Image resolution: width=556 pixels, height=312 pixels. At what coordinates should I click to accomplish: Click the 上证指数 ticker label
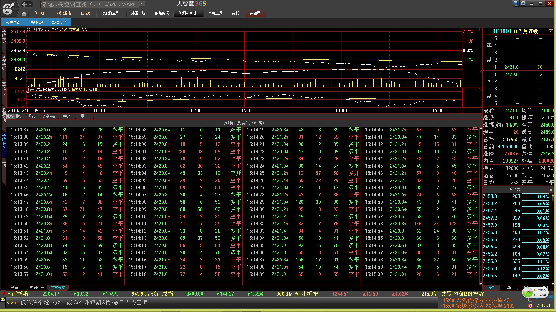18,294
